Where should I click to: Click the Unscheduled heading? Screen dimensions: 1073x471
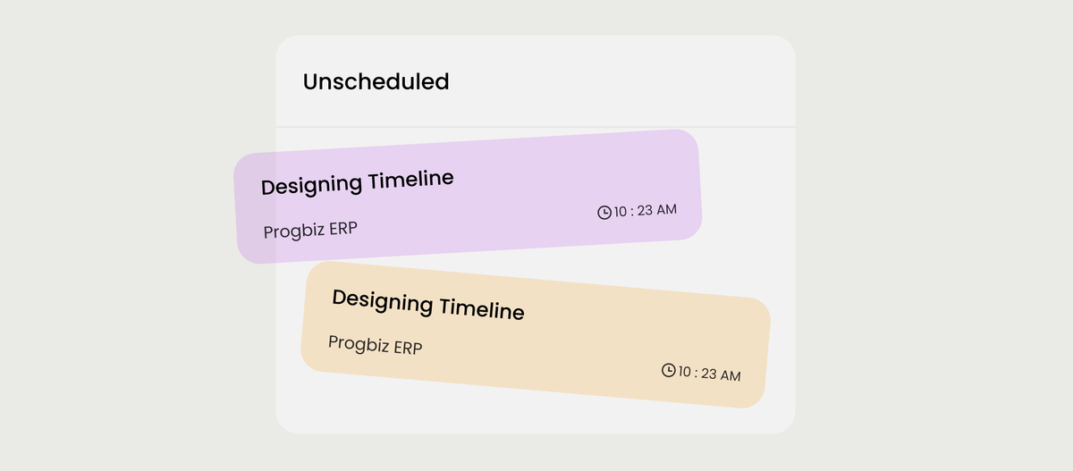(x=376, y=82)
